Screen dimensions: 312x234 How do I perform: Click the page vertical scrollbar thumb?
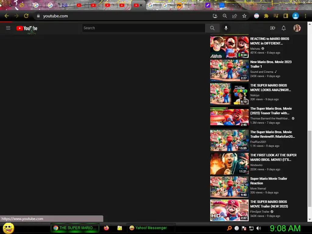tap(310, 168)
